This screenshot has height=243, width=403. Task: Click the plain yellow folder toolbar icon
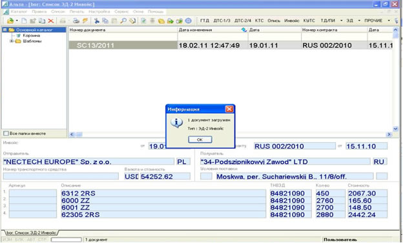tap(161, 21)
